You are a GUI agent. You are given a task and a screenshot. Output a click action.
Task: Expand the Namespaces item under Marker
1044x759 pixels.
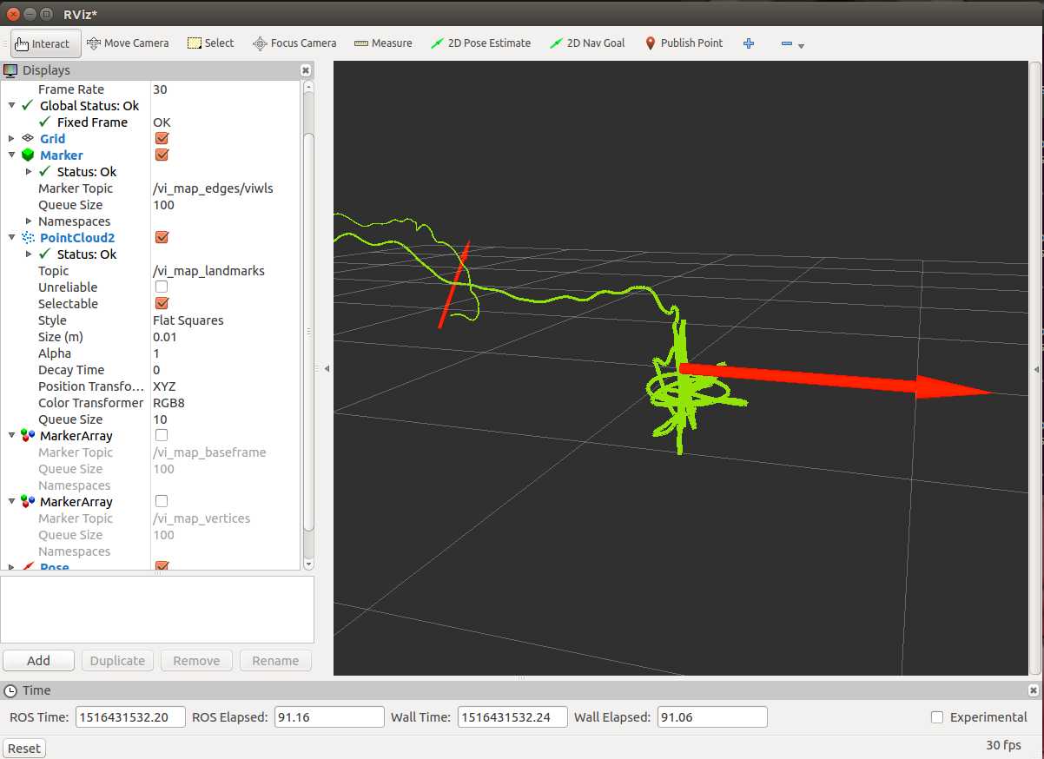point(29,221)
